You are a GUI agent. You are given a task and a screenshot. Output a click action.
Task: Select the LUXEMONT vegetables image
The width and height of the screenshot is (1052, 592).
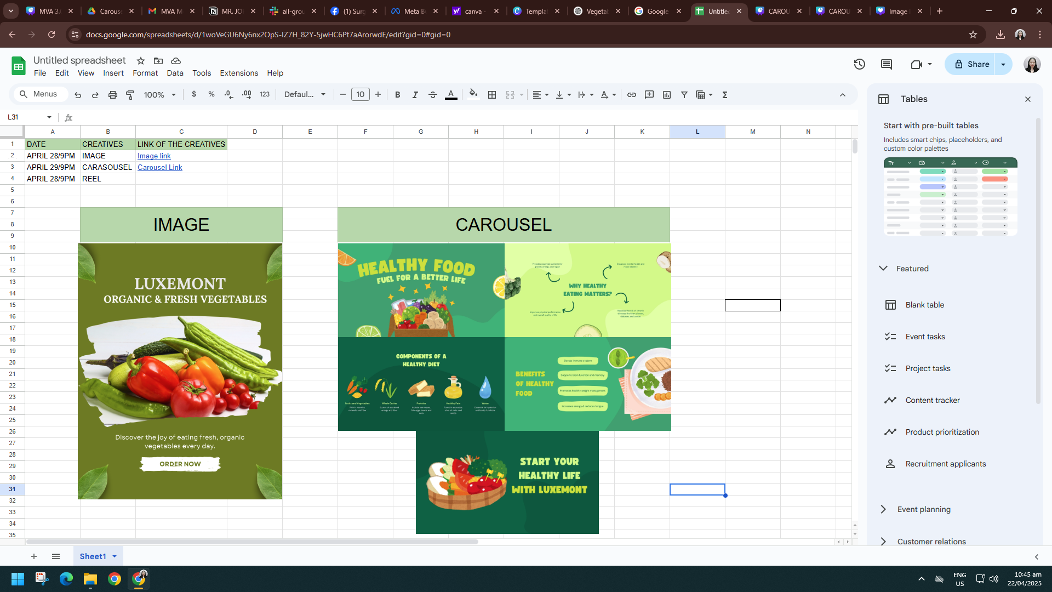[x=180, y=371]
